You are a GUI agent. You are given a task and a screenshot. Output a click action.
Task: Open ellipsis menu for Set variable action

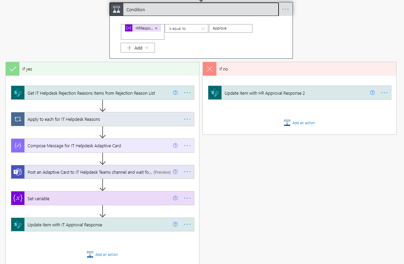187,198
